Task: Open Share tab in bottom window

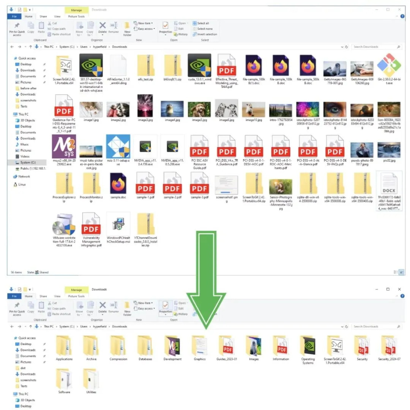Action: point(43,296)
